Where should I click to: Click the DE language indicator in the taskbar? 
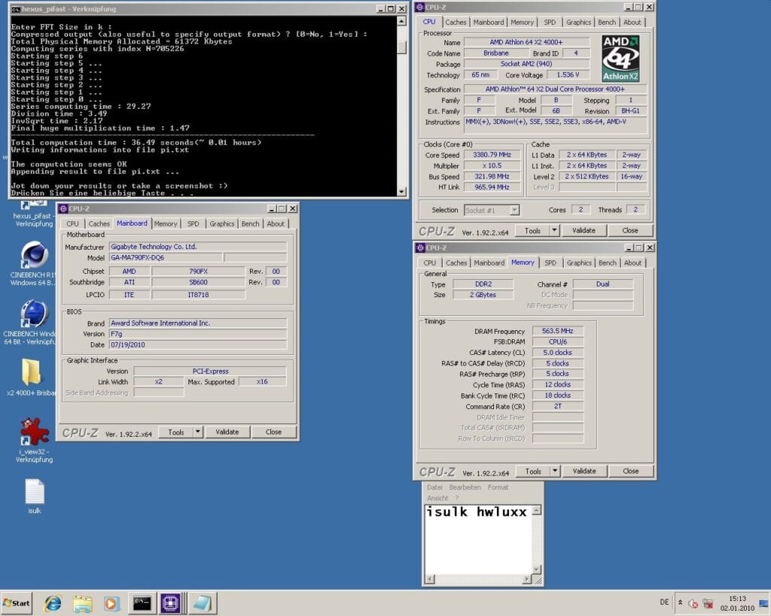[x=664, y=602]
